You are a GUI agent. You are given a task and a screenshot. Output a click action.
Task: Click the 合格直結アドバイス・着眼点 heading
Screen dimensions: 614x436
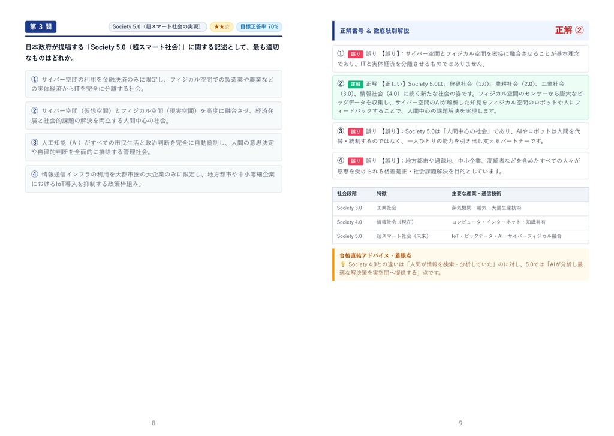click(x=375, y=255)
